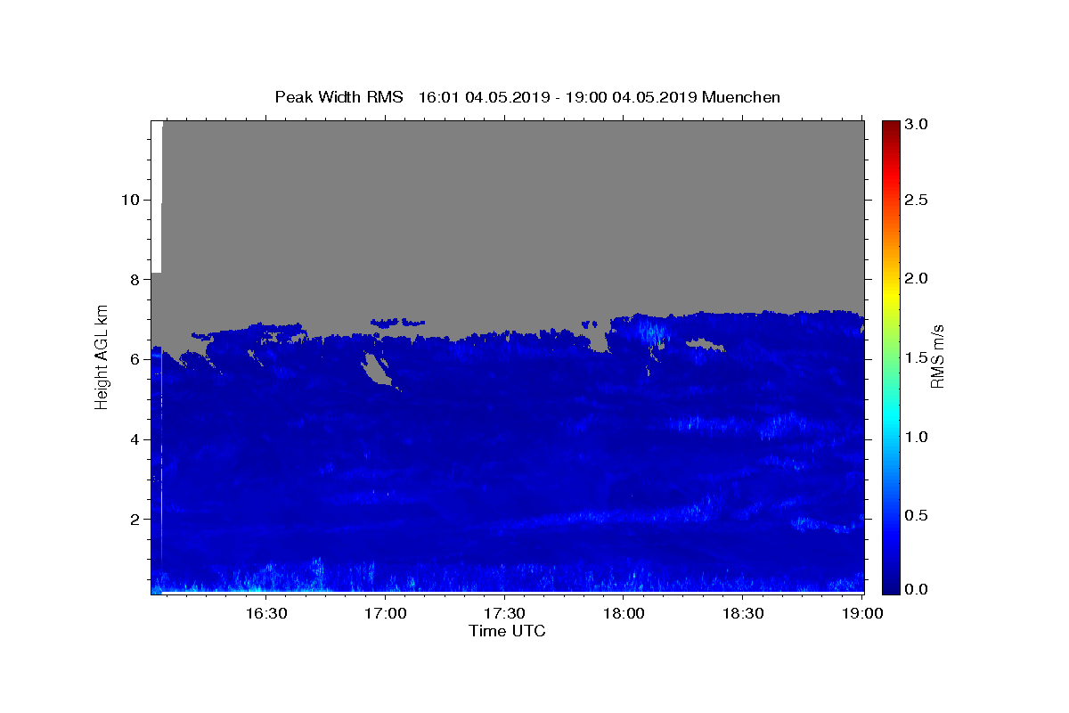The width and height of the screenshot is (1069, 713).
Task: Click the white gap at plot's top-left
Action: [156, 196]
